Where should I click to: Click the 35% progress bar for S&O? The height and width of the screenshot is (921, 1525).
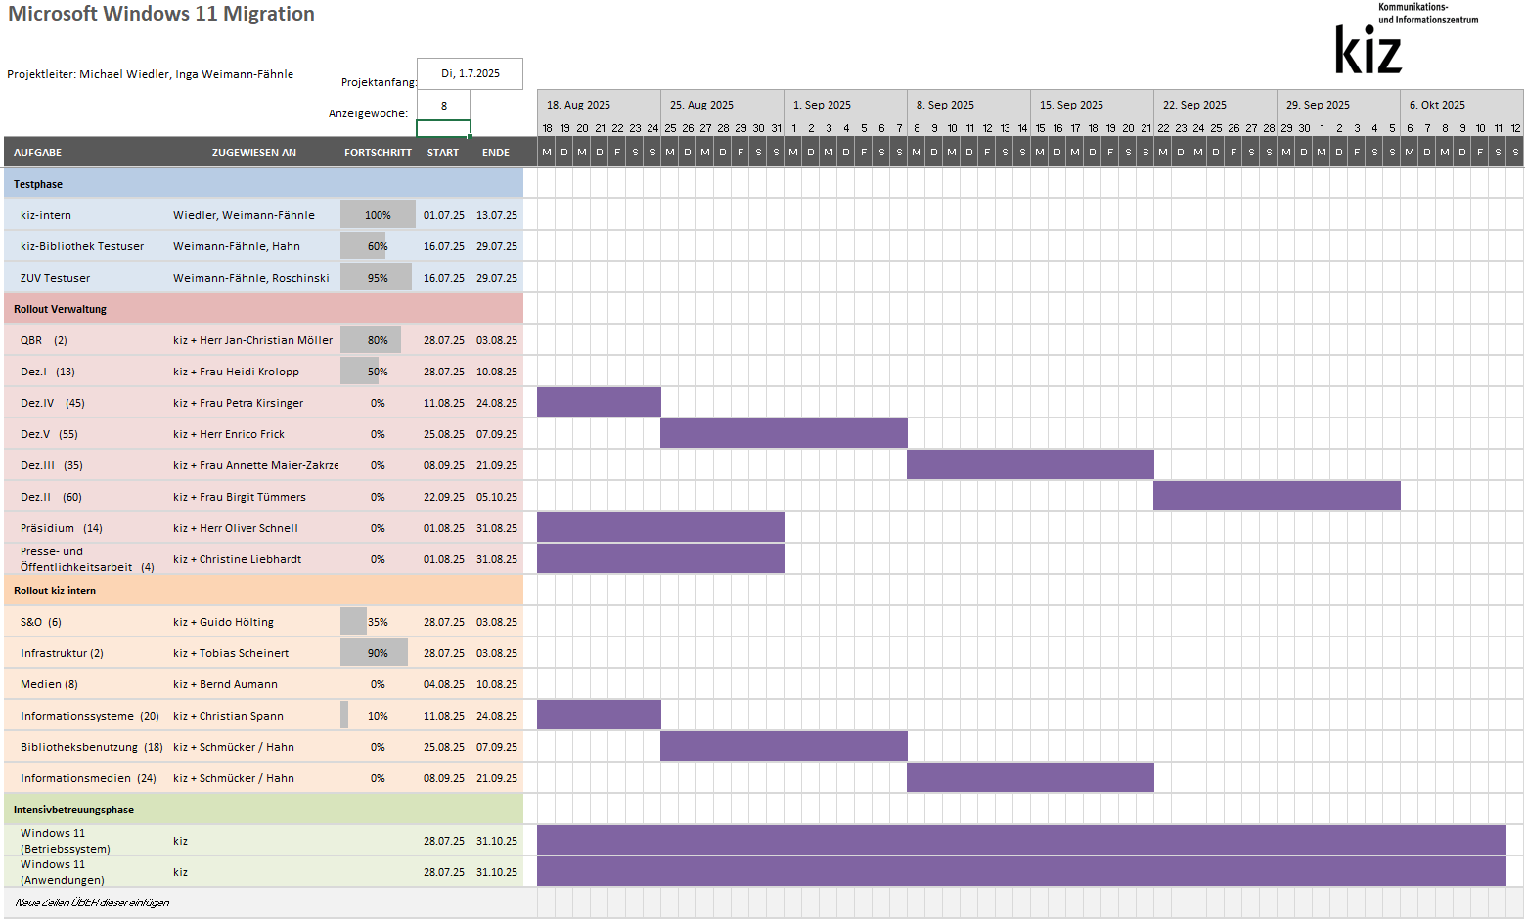coord(353,622)
